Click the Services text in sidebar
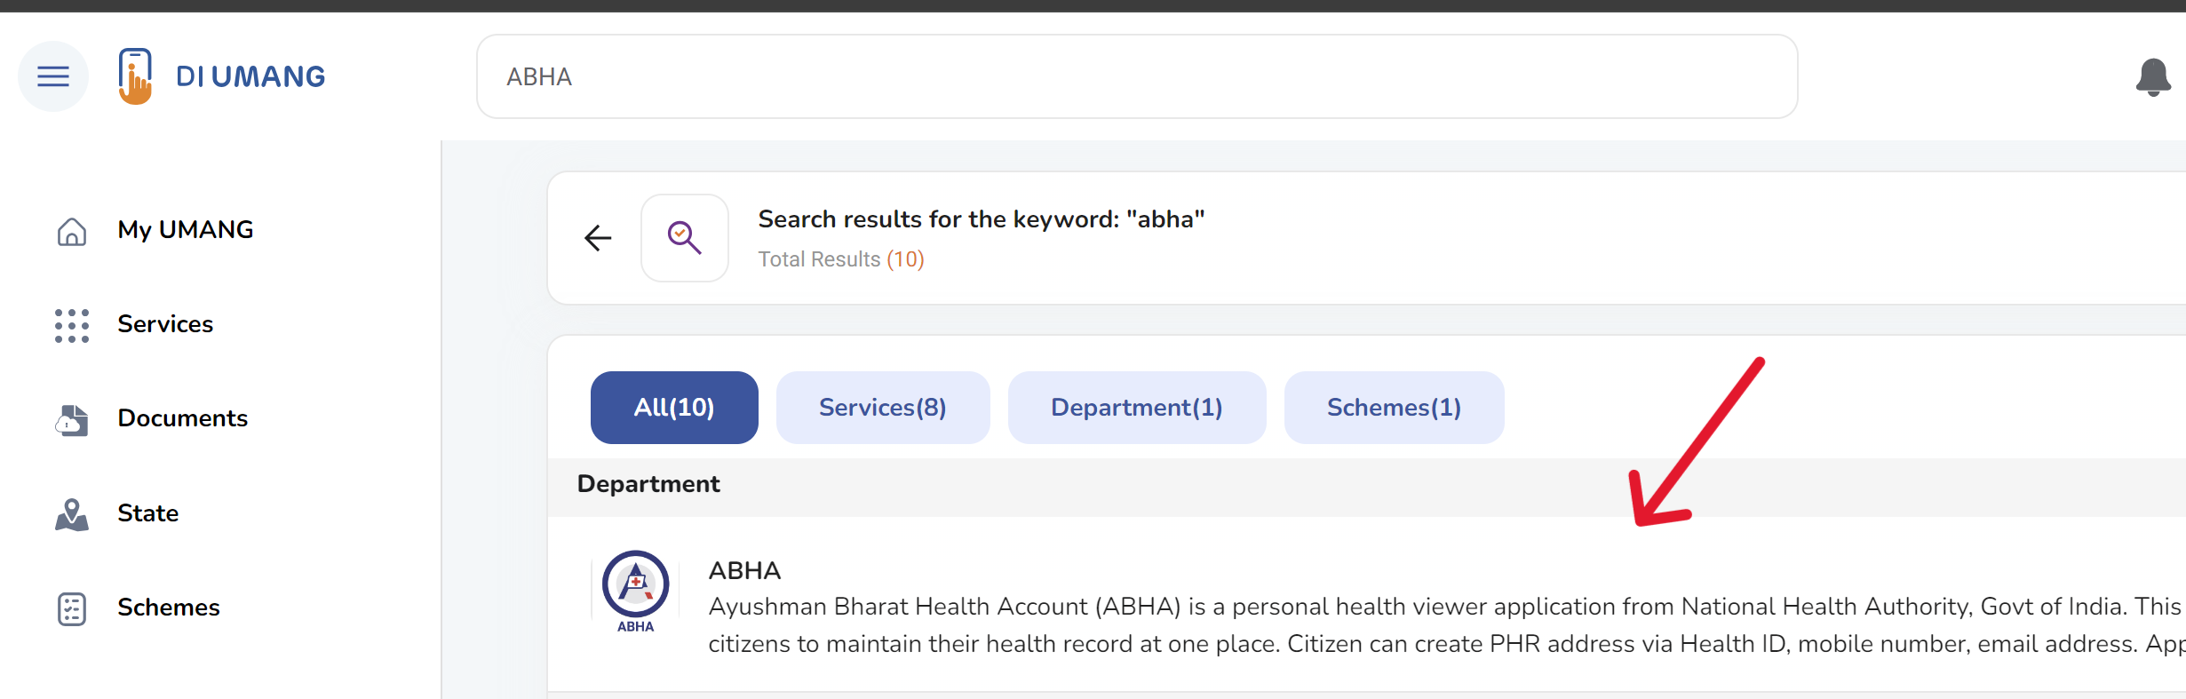The image size is (2186, 699). click(x=164, y=324)
